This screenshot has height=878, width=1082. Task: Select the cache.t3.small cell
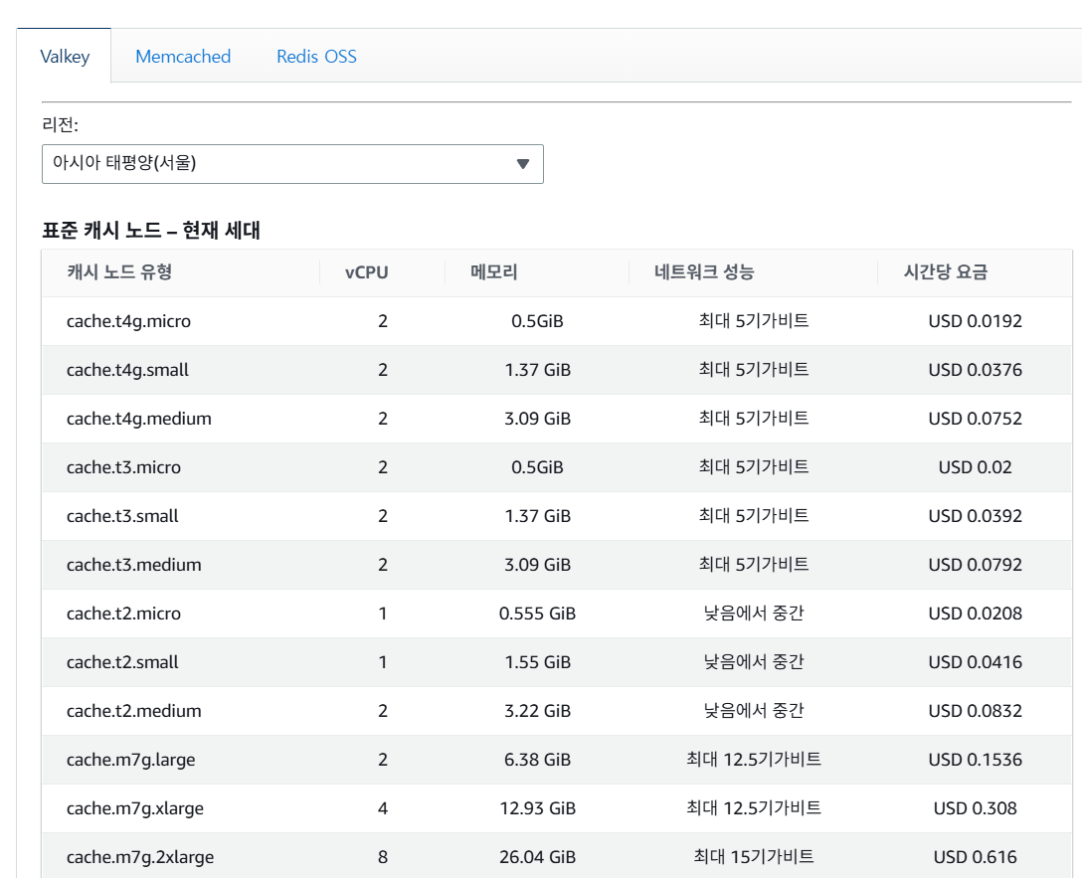[122, 517]
